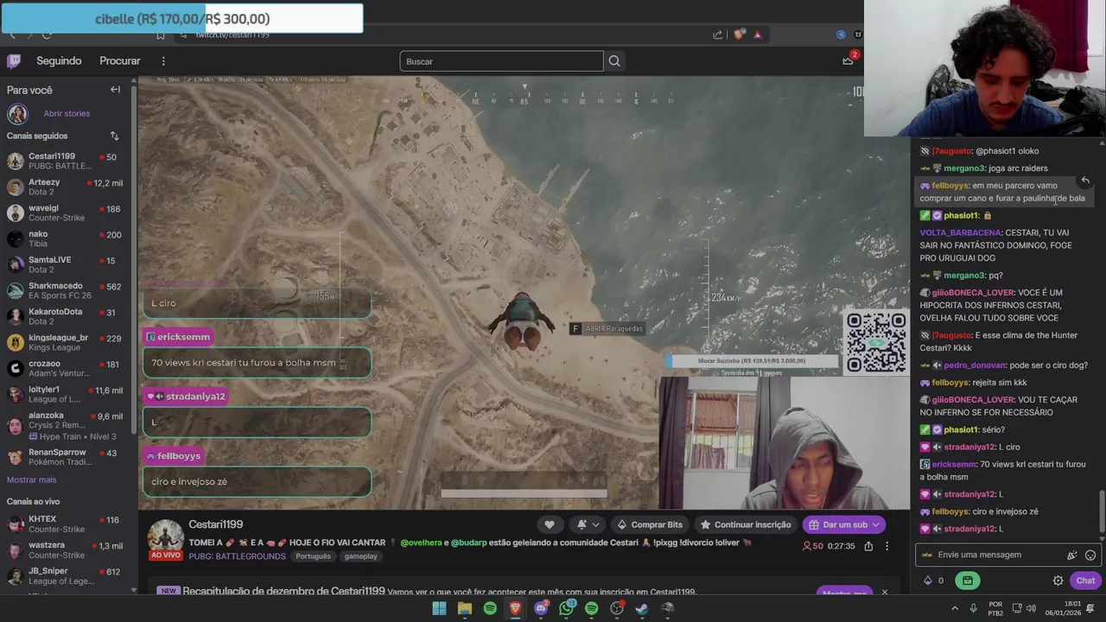The width and height of the screenshot is (1106, 622).
Task: Open the @budarp mention link
Action: [469, 543]
